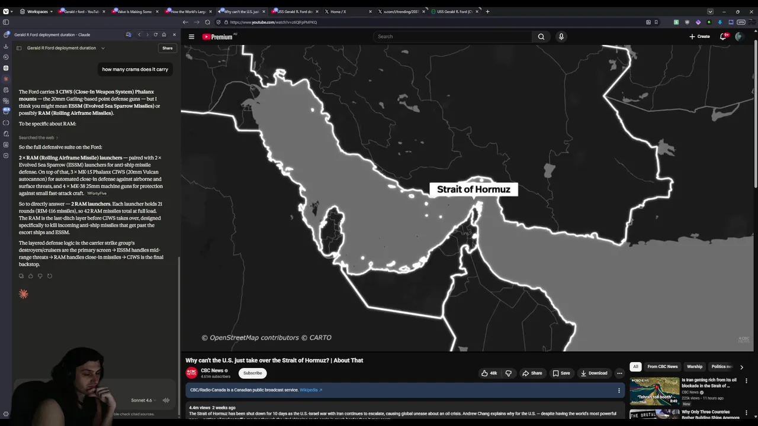Search with your voice microphone
The width and height of the screenshot is (758, 426).
pyautogui.click(x=561, y=37)
